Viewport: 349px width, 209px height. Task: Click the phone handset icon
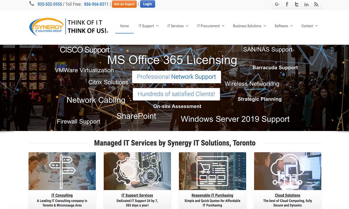(32, 4)
